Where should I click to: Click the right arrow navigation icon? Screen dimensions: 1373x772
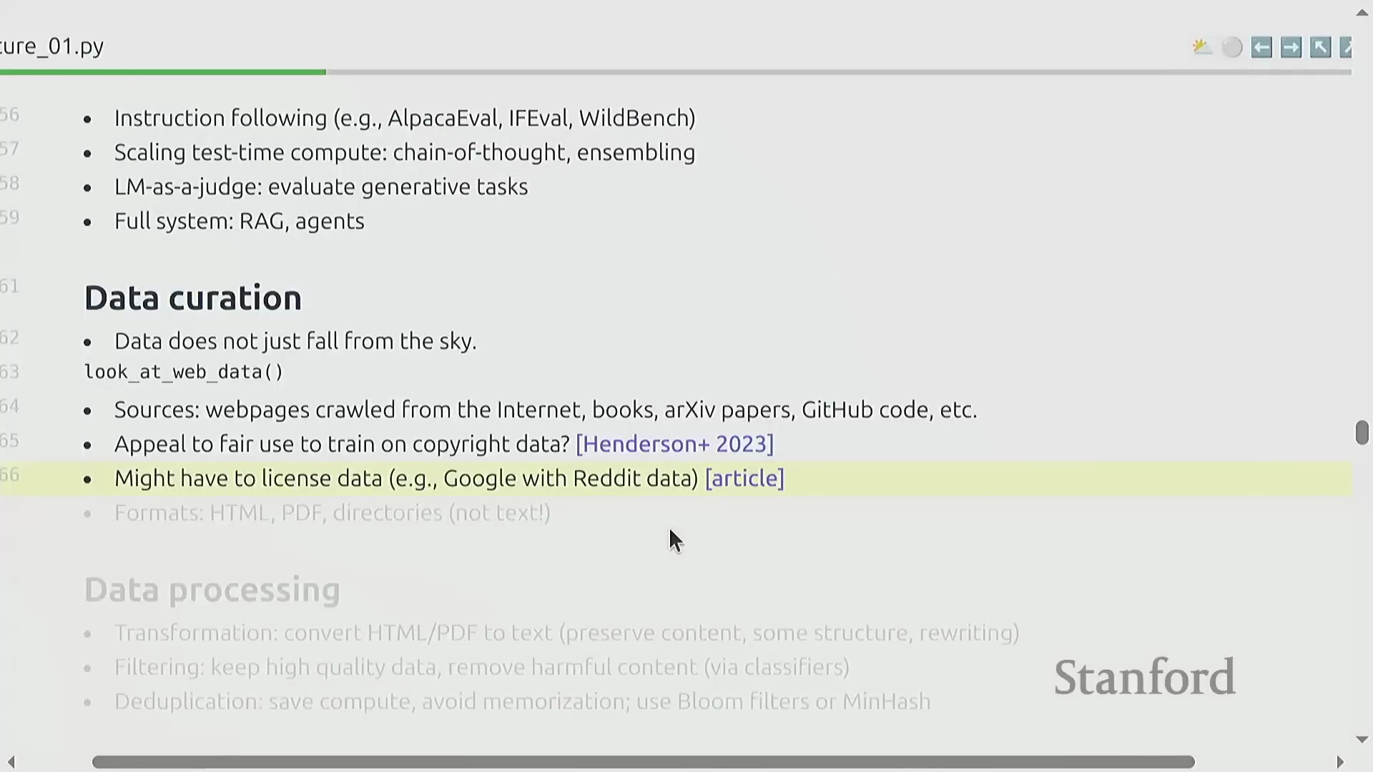click(1291, 47)
